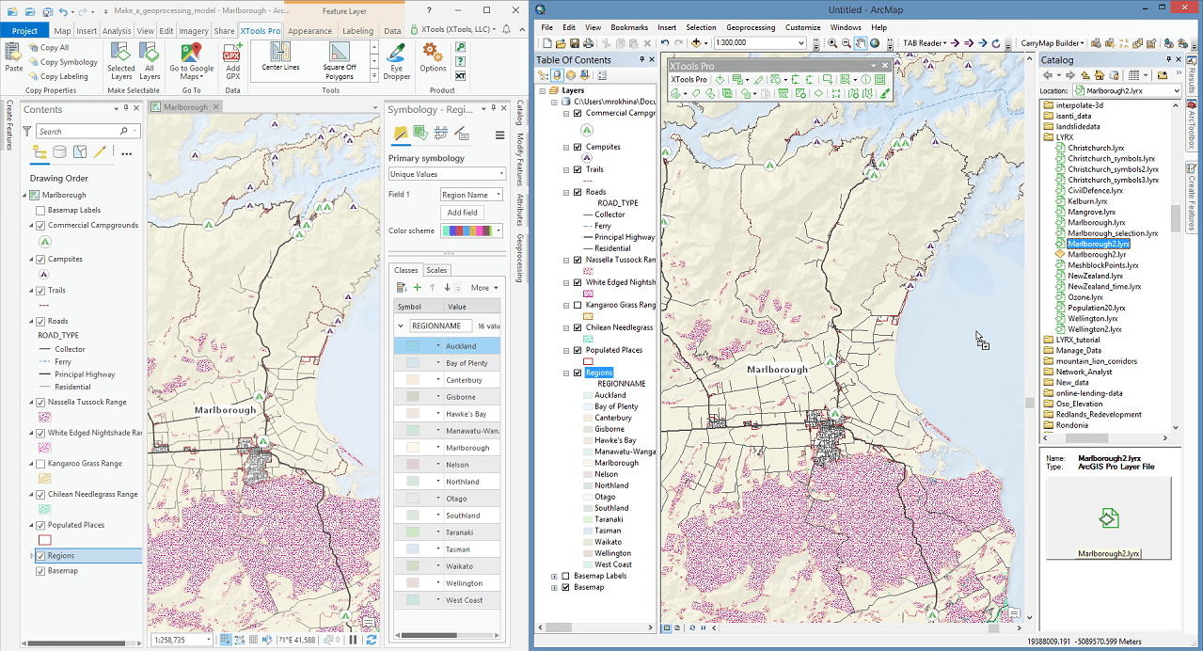Toggle visibility of the Chilean Needlegrass layer
1203x651 pixels.
[x=578, y=326]
